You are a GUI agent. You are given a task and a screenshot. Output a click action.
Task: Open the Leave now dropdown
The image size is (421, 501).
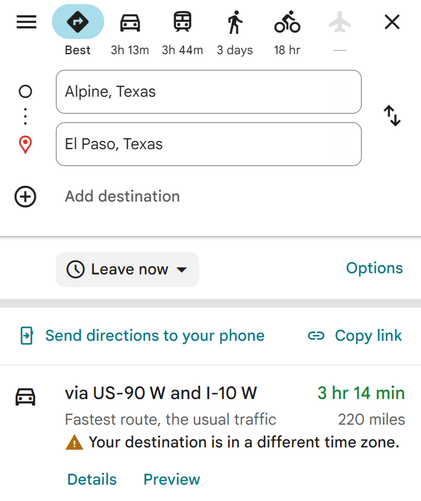coord(128,270)
